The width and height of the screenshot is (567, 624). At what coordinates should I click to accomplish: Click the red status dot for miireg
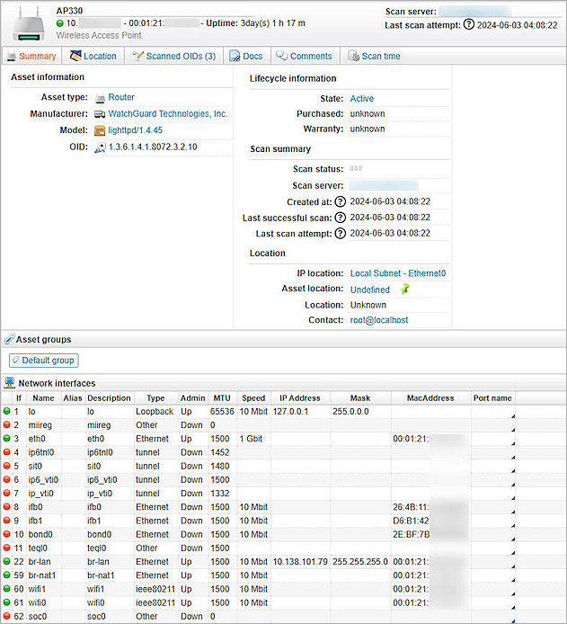pos(7,424)
